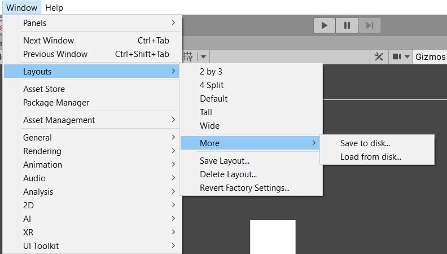Click the Play button in toolbar
Screen dimensions: 447x254
tap(325, 25)
